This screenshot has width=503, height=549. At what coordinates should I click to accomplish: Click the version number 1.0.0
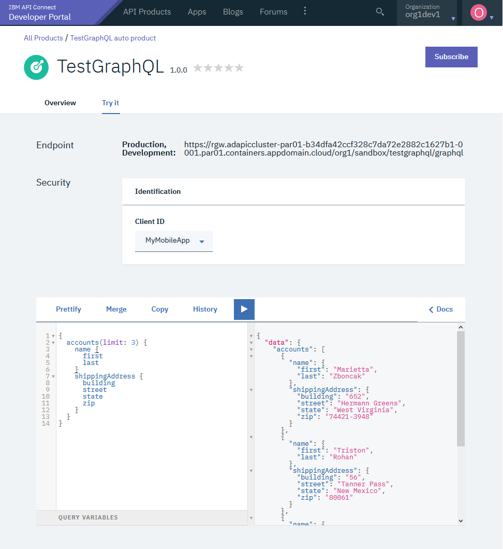point(179,70)
